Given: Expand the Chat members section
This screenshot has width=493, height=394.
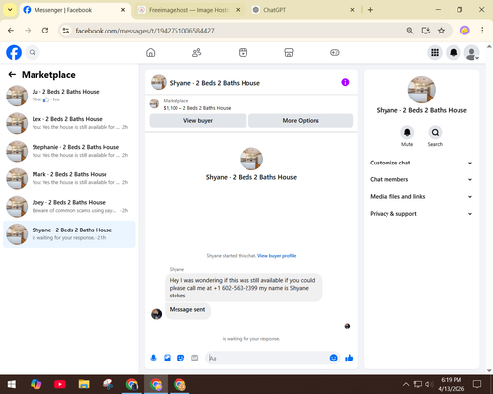Looking at the screenshot, I should tap(421, 179).
